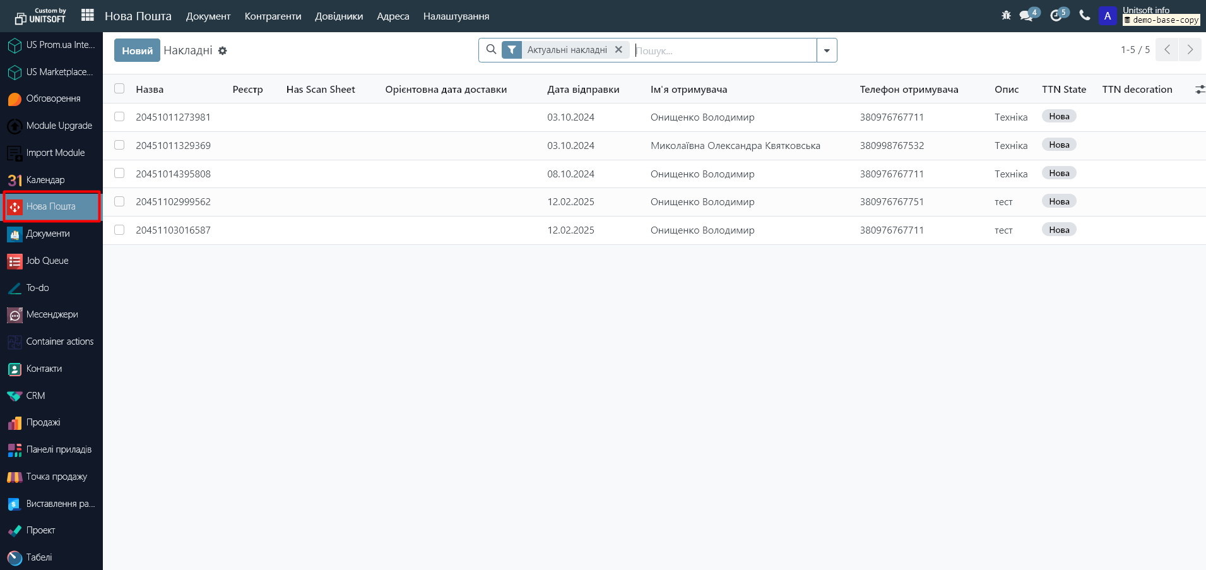Click the column settings adjust icon
Image resolution: width=1206 pixels, height=570 pixels.
click(1200, 90)
